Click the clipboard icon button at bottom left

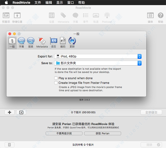(x=10, y=145)
